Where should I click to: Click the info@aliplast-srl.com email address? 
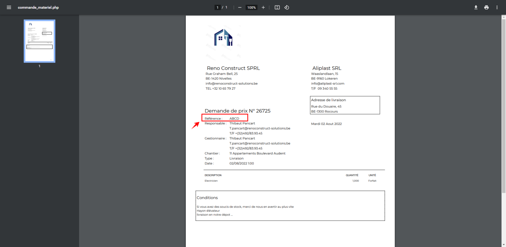coord(328,83)
